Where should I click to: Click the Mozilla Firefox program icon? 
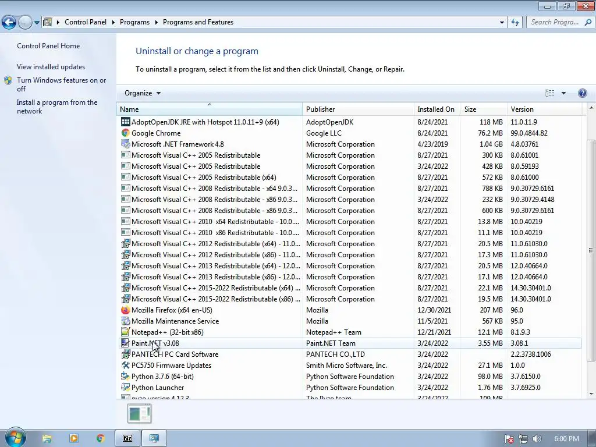pyautogui.click(x=126, y=310)
